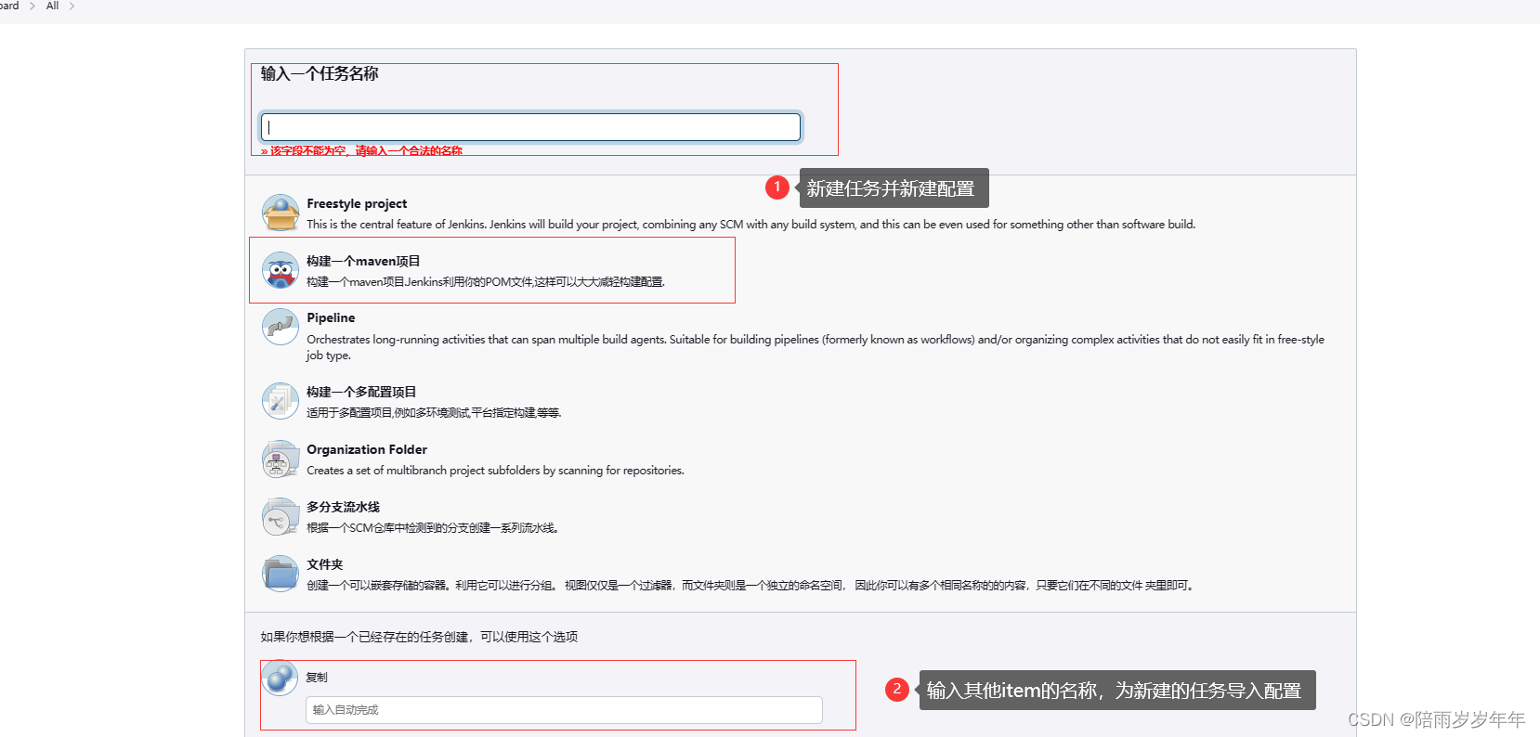Select the Pipeline pipe icon
This screenshot has height=737, width=1540.
(281, 327)
